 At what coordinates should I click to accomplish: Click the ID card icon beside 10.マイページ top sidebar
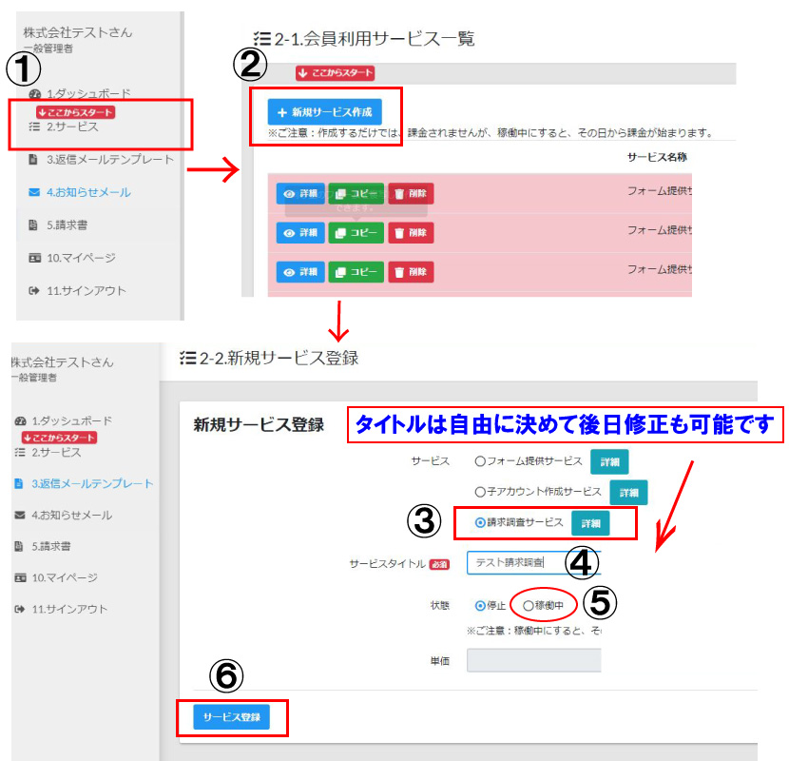point(35,258)
